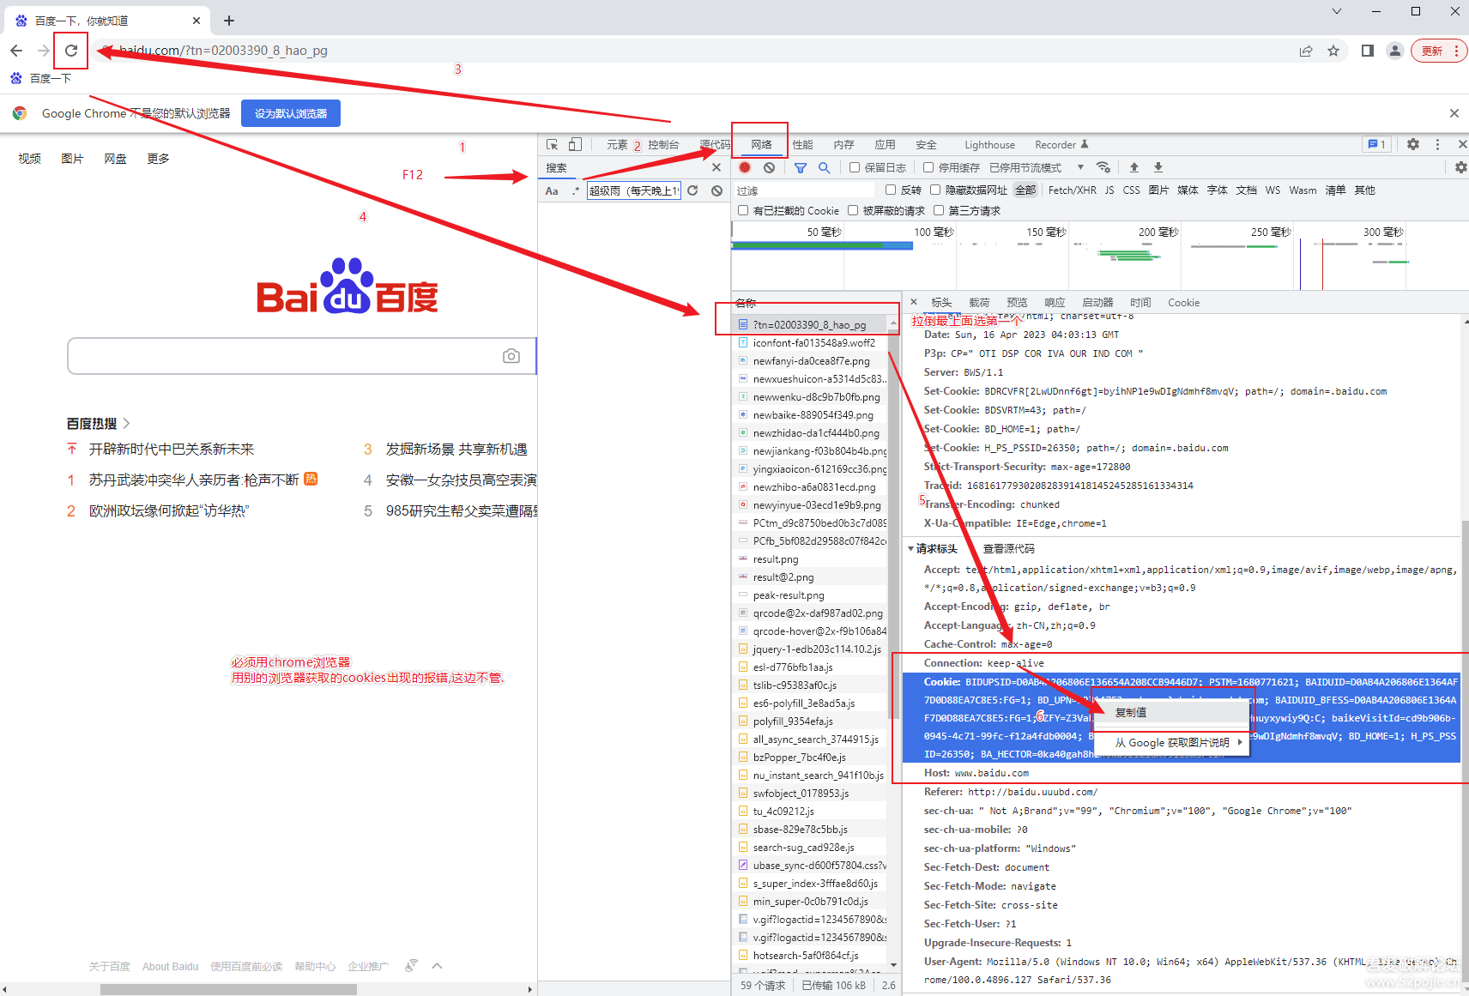The height and width of the screenshot is (996, 1469).
Task: Choose 复制值 from the context menu
Action: click(1170, 712)
